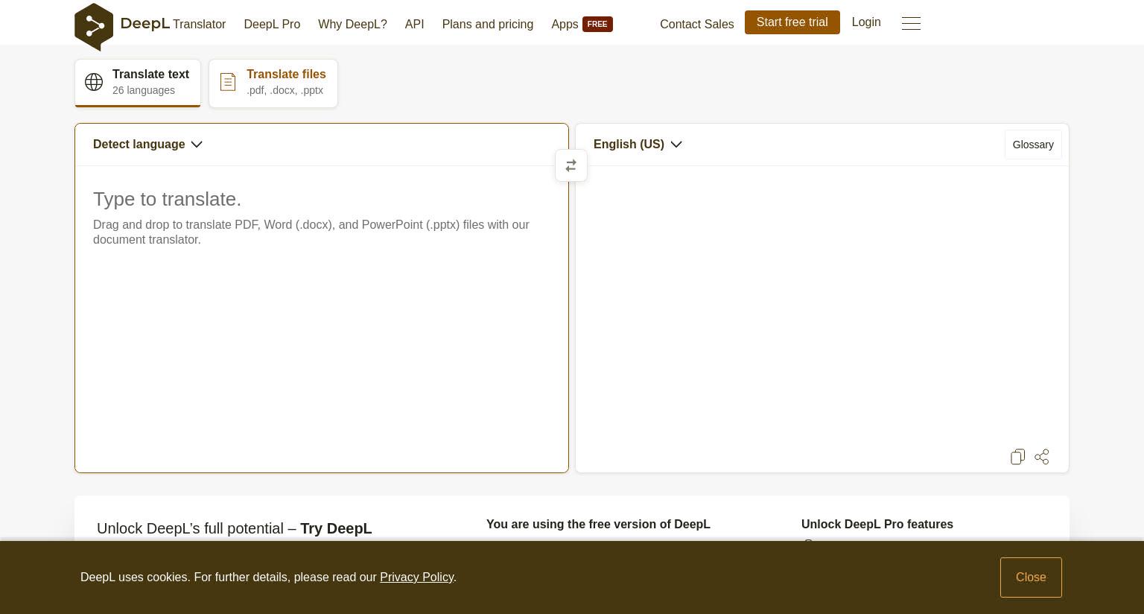1144x614 pixels.
Task: Switch to the Translate files tab
Action: 273,83
